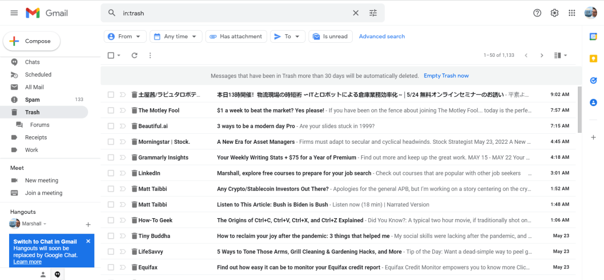Show search options sliders icon
604x280 pixels.
[x=373, y=13]
